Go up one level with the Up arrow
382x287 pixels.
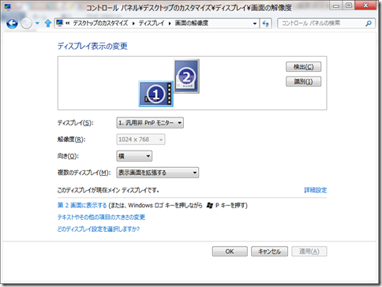click(x=47, y=24)
